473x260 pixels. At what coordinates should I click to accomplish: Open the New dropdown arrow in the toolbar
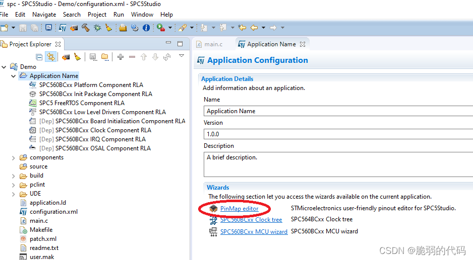pyautogui.click(x=13, y=28)
